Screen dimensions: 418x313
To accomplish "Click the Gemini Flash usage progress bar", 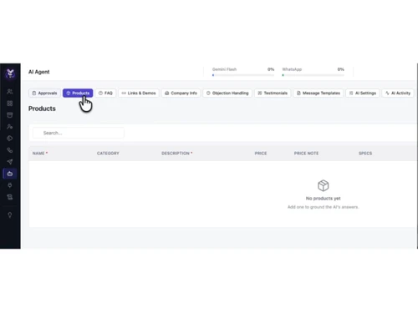I will [243, 75].
